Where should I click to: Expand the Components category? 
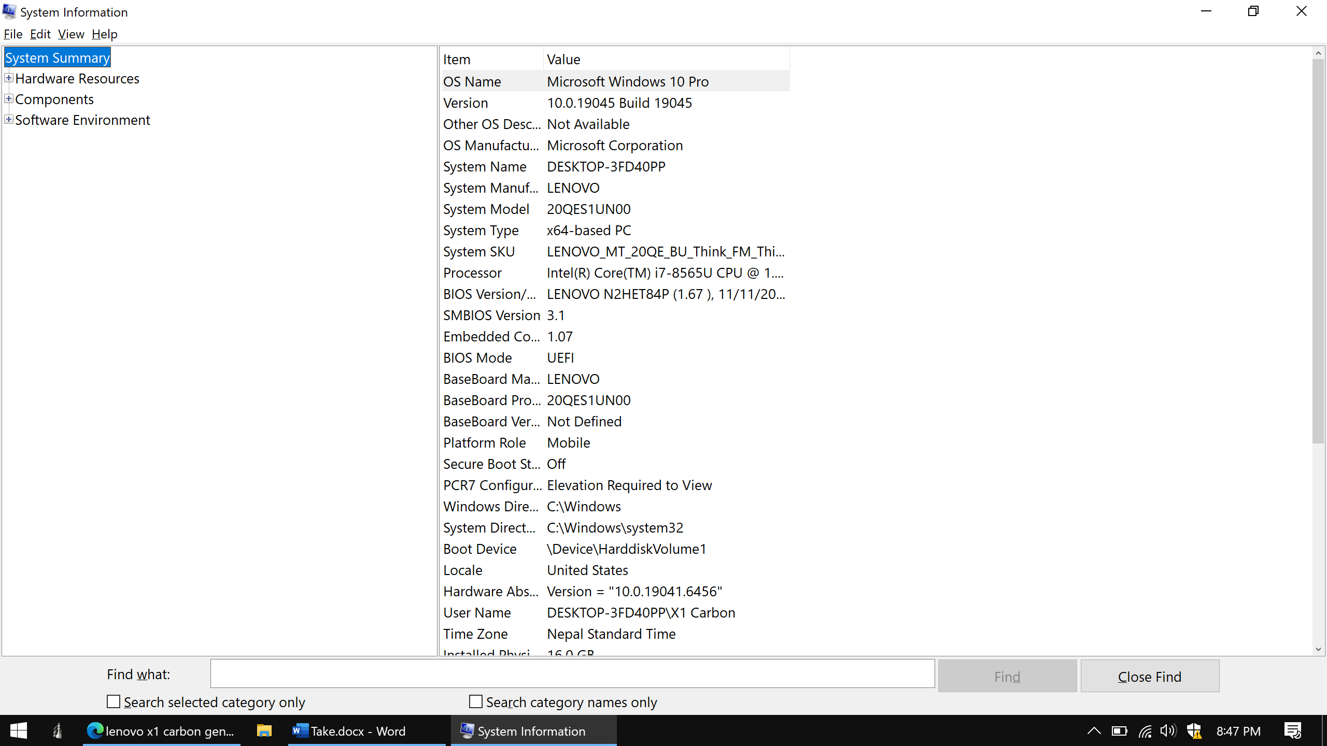tap(8, 98)
